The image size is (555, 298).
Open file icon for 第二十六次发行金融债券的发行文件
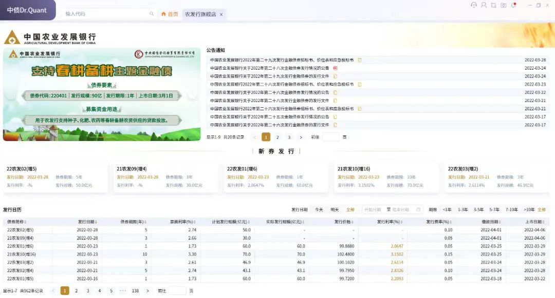click(x=335, y=125)
